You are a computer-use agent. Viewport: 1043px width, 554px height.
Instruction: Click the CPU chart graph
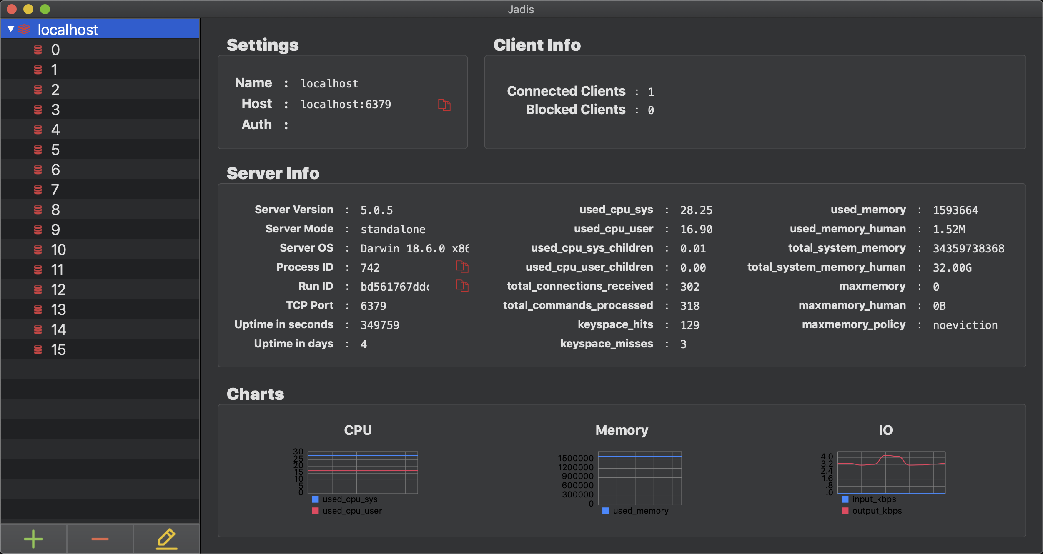coord(363,472)
